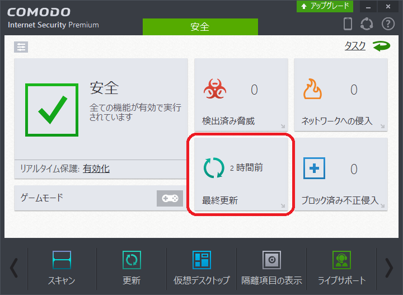This screenshot has width=403, height=295.
Task: Click the ゲームモード label text
Action: pos(41,198)
